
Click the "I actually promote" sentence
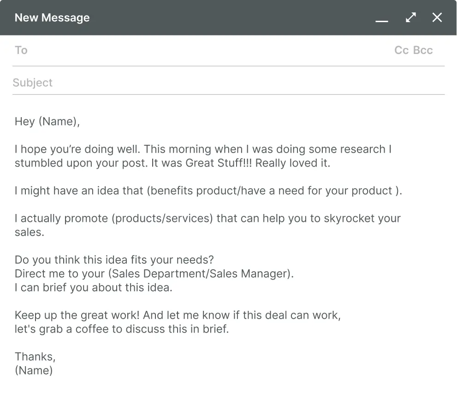[x=208, y=219]
